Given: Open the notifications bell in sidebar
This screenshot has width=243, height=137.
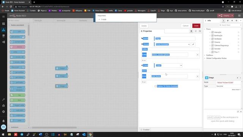Looking at the screenshot, I should (x=3, y=121).
